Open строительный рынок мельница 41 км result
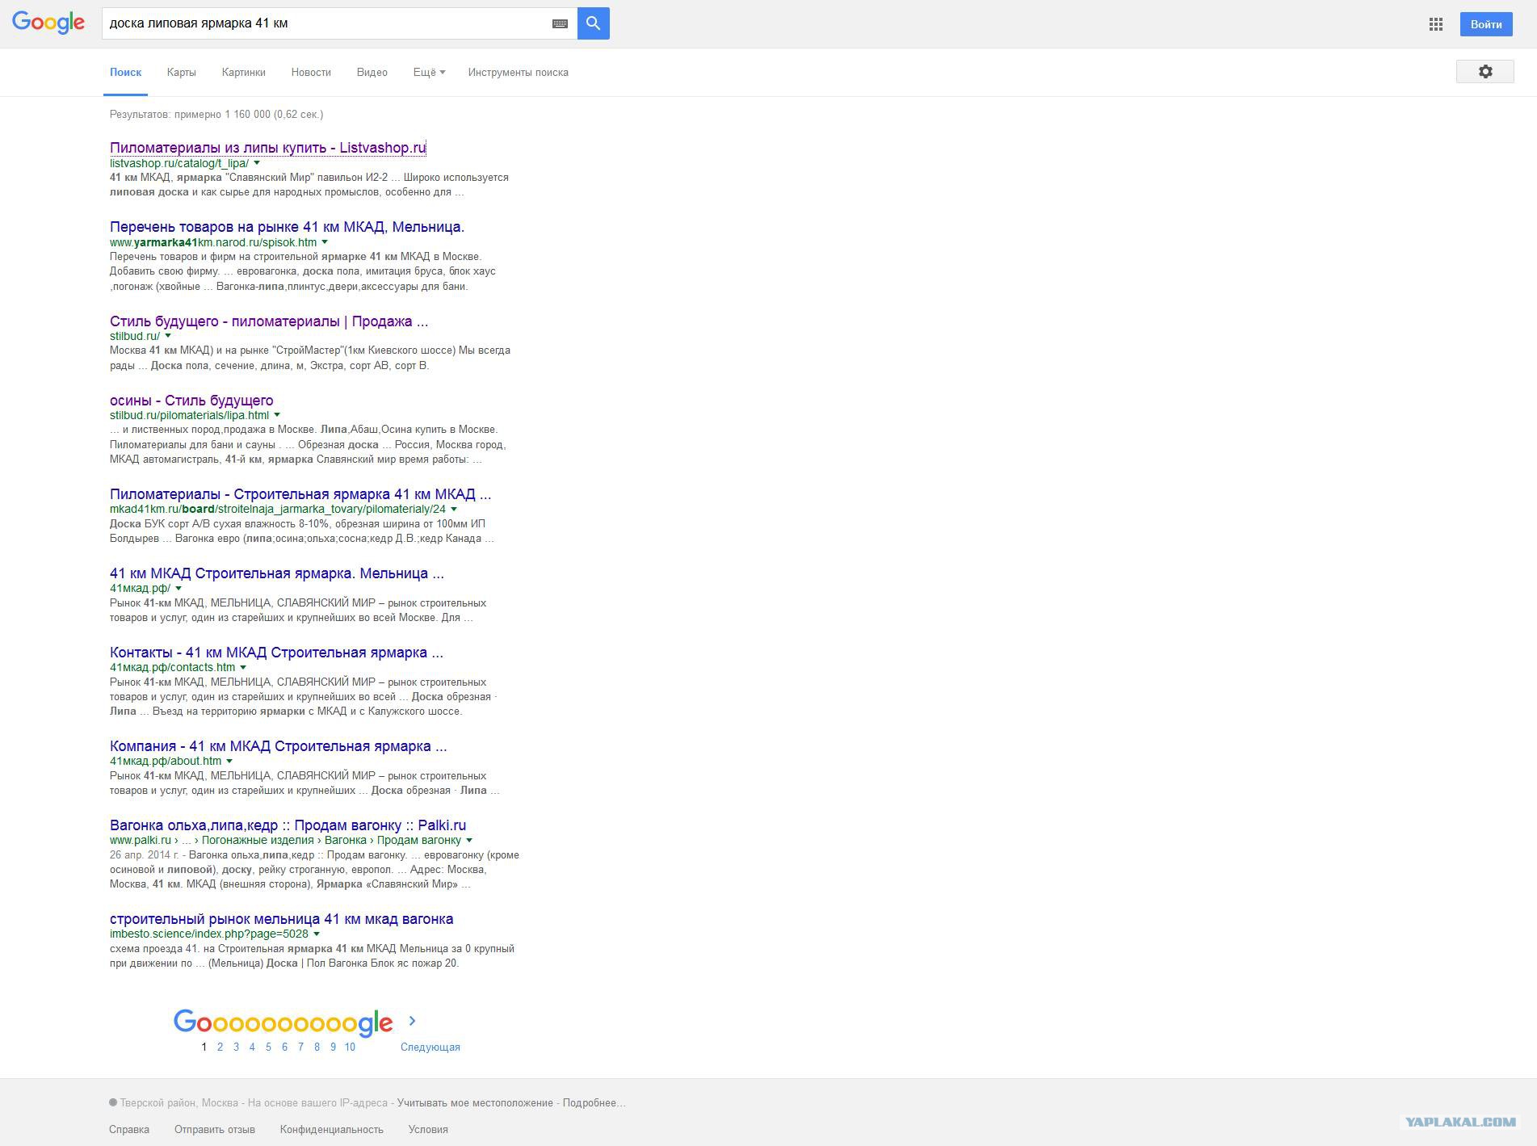Image resolution: width=1537 pixels, height=1146 pixels. click(x=282, y=919)
